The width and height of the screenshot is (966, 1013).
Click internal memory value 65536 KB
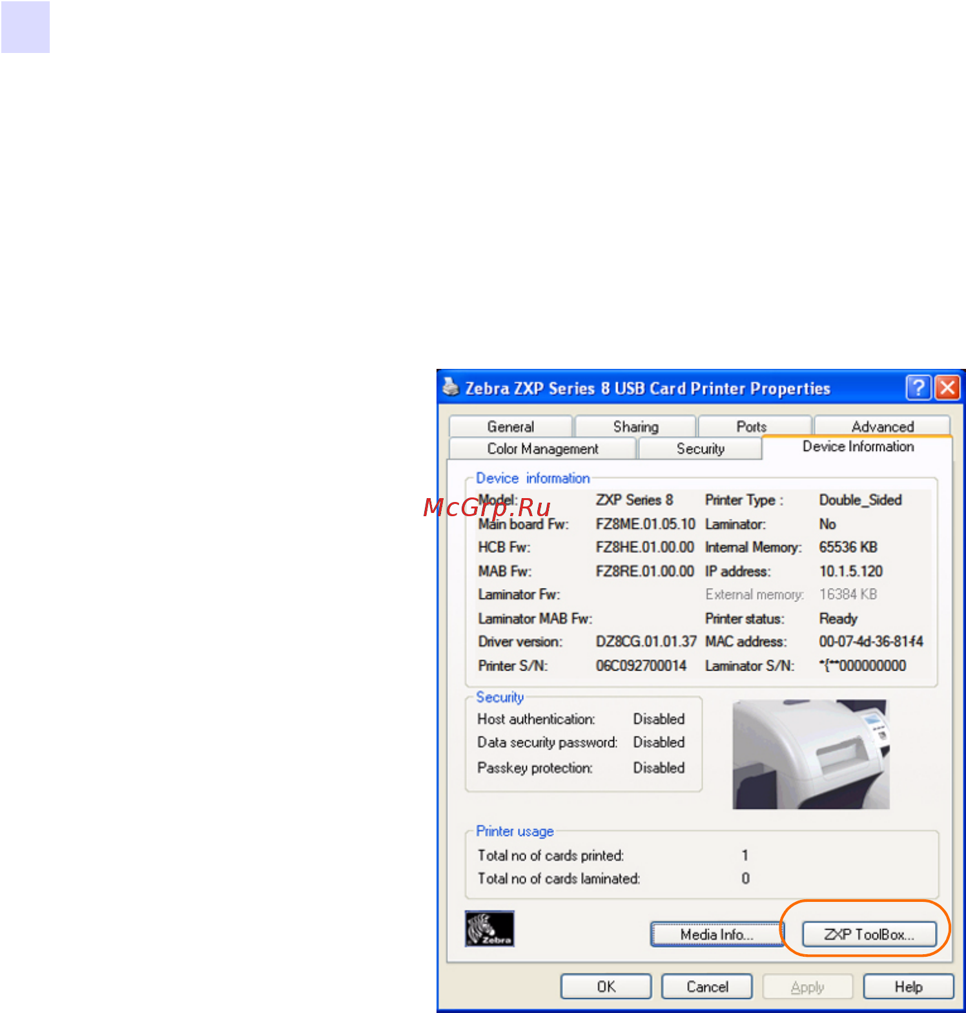pos(848,547)
